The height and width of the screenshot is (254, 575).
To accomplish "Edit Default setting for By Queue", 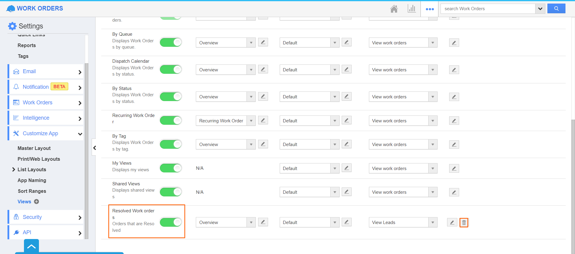I will tap(346, 42).
